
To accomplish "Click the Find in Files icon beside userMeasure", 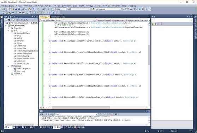I will click(93, 9).
